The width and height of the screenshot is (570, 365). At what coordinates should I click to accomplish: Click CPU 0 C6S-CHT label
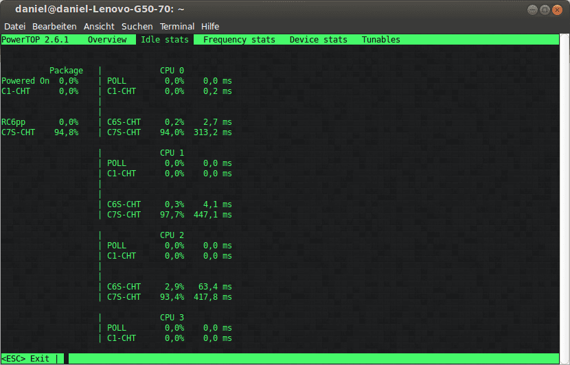tap(124, 122)
